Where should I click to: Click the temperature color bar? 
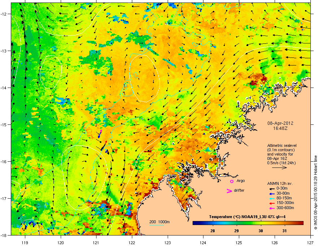248,223
